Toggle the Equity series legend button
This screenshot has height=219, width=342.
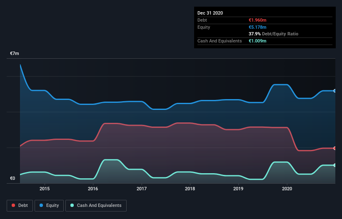click(49, 206)
